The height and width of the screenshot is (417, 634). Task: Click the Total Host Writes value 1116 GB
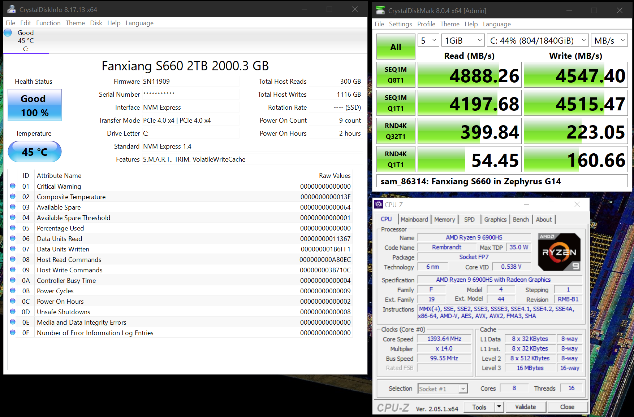[x=336, y=95]
